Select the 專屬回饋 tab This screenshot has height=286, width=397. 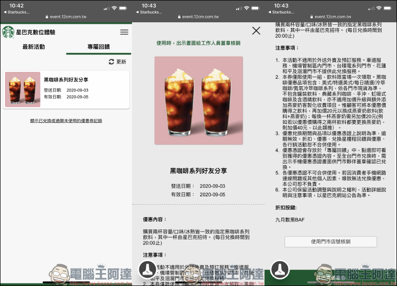99,47
